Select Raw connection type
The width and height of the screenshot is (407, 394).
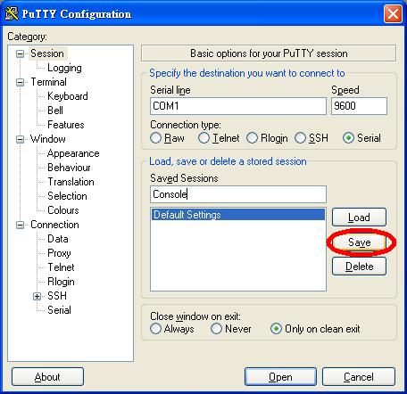tap(155, 138)
